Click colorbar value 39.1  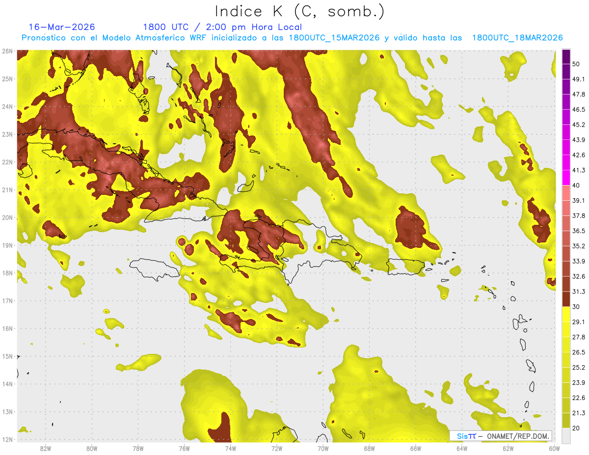pyautogui.click(x=579, y=200)
